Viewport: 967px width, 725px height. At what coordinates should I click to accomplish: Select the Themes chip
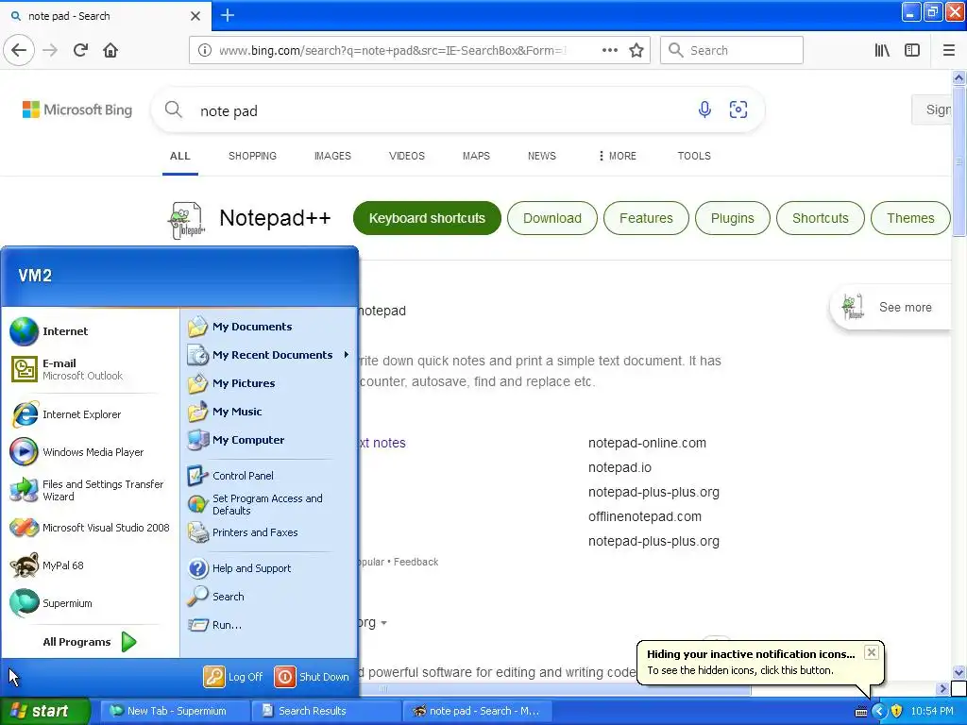910,218
